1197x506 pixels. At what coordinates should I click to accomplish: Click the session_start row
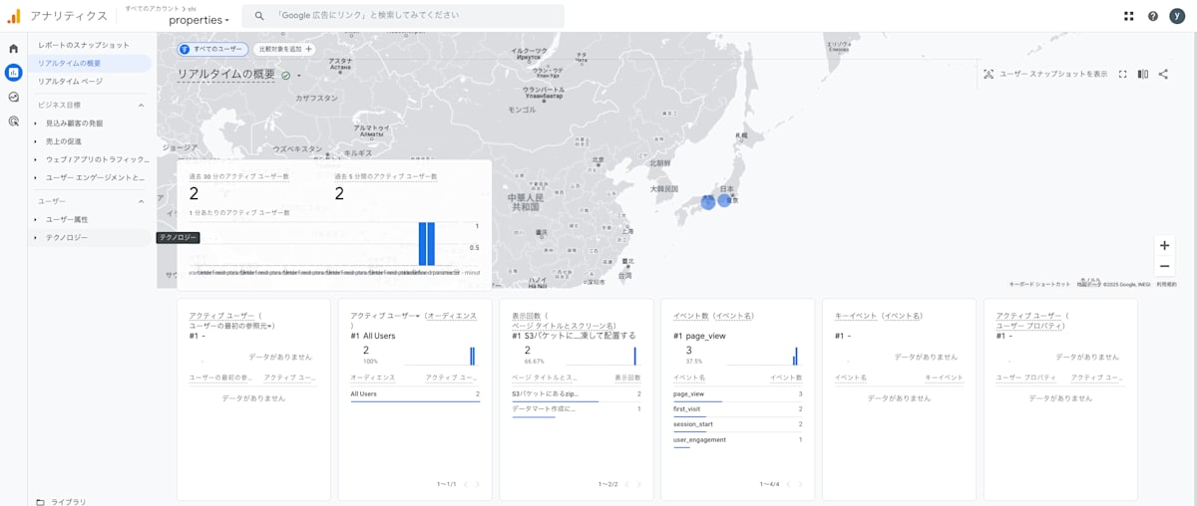(737, 424)
